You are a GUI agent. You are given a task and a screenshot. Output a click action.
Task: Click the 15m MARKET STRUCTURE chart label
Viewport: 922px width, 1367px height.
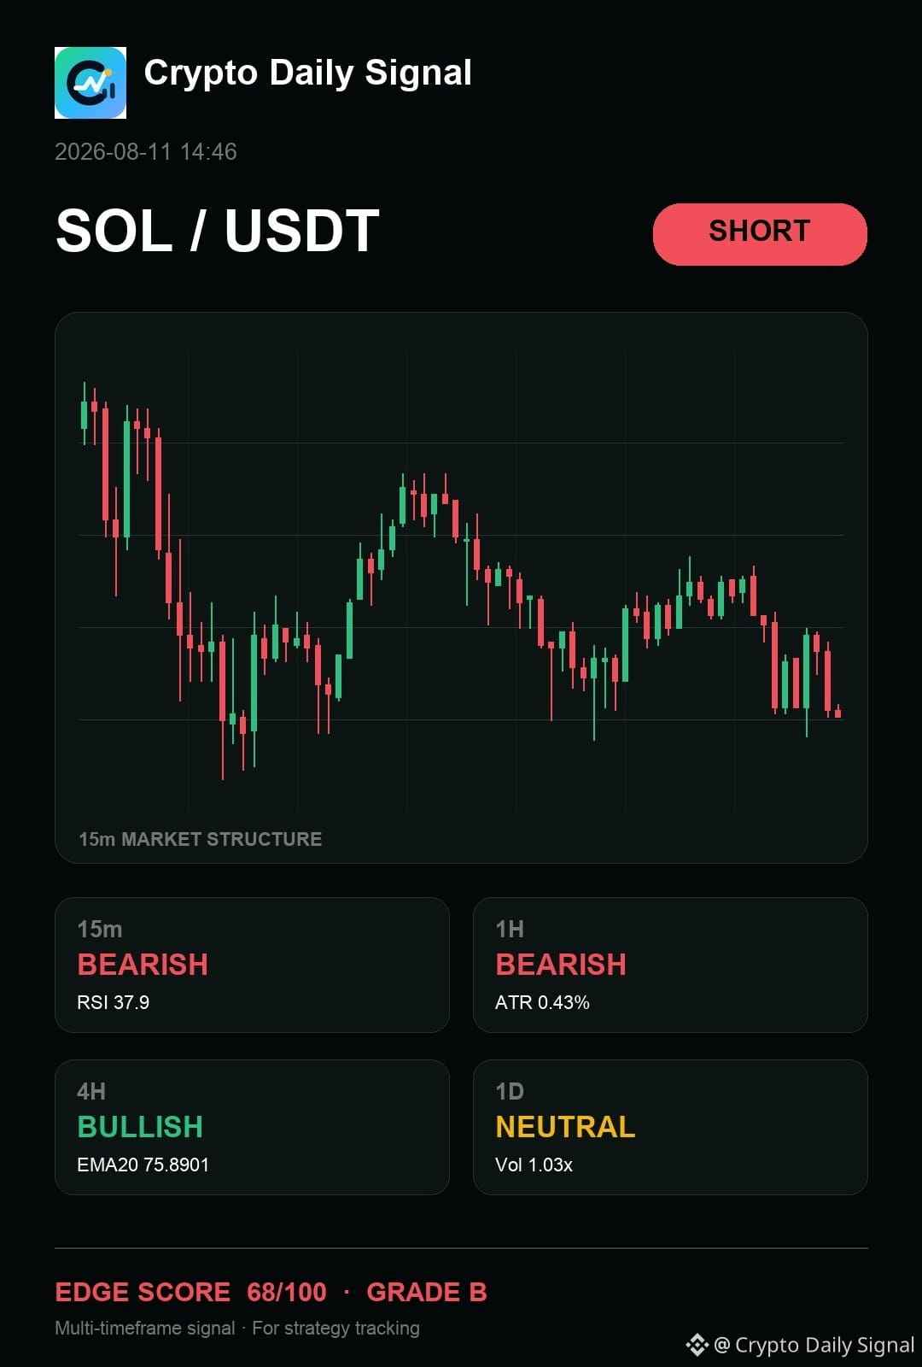pyautogui.click(x=201, y=839)
